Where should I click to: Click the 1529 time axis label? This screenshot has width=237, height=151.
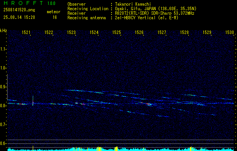207,32
